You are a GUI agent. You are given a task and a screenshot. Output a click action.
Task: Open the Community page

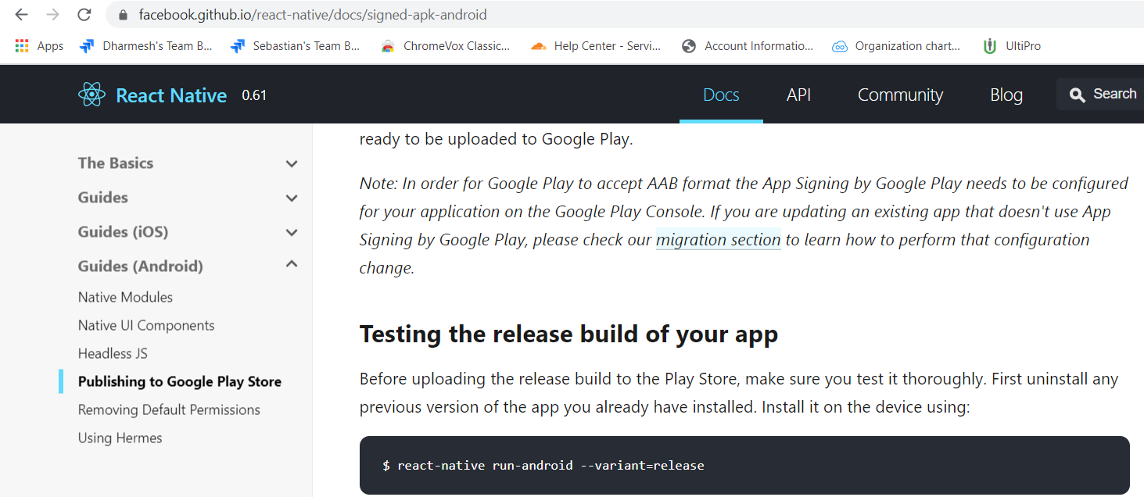point(900,95)
